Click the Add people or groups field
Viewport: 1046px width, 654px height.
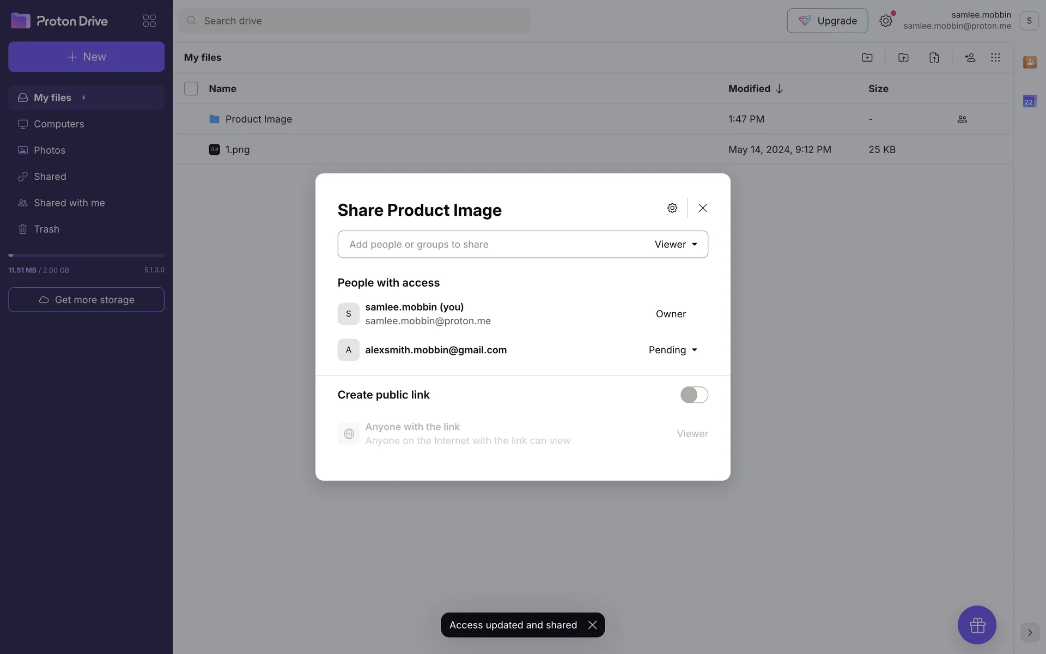[x=490, y=244]
